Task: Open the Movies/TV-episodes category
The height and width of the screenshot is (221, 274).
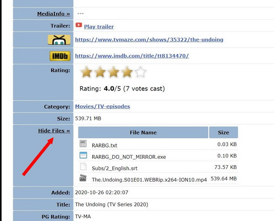Action: (102, 106)
